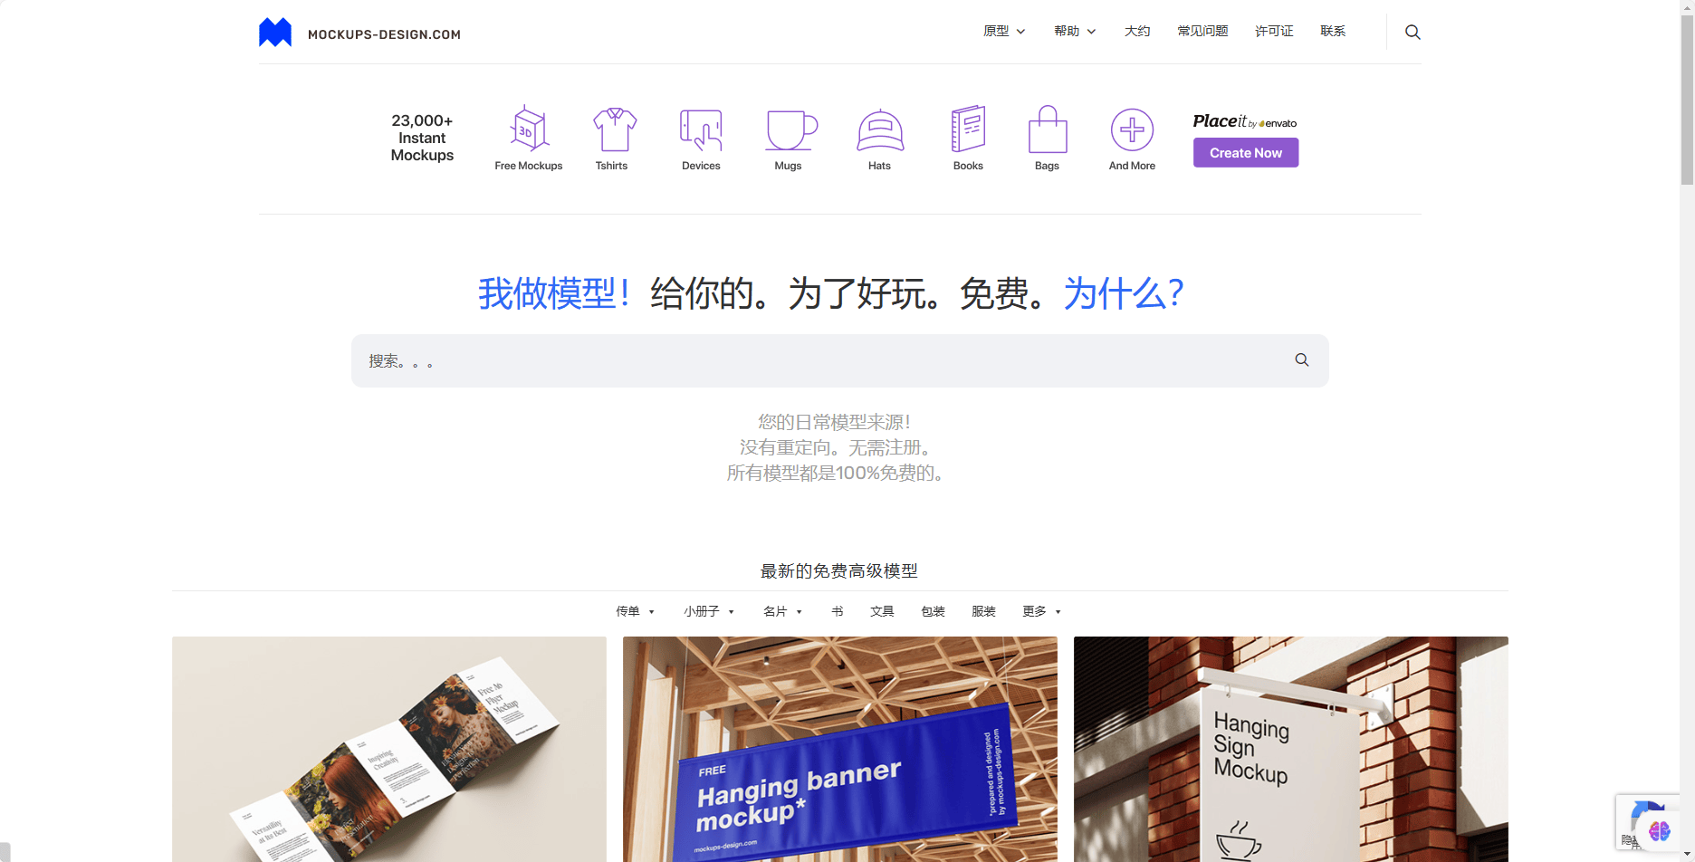Open the 常见问题 menu item
The height and width of the screenshot is (862, 1695).
[1202, 30]
